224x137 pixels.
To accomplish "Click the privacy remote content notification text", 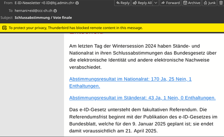I will tap(76, 28).
